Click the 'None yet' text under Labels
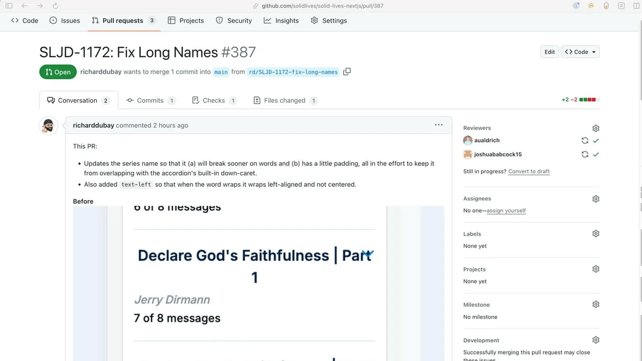The height and width of the screenshot is (361, 642). (475, 246)
